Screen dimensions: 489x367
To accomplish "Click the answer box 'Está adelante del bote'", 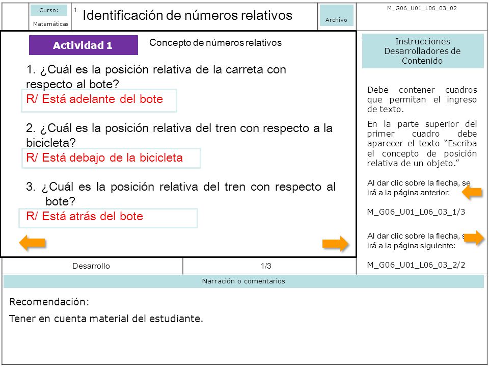I will tap(99, 100).
